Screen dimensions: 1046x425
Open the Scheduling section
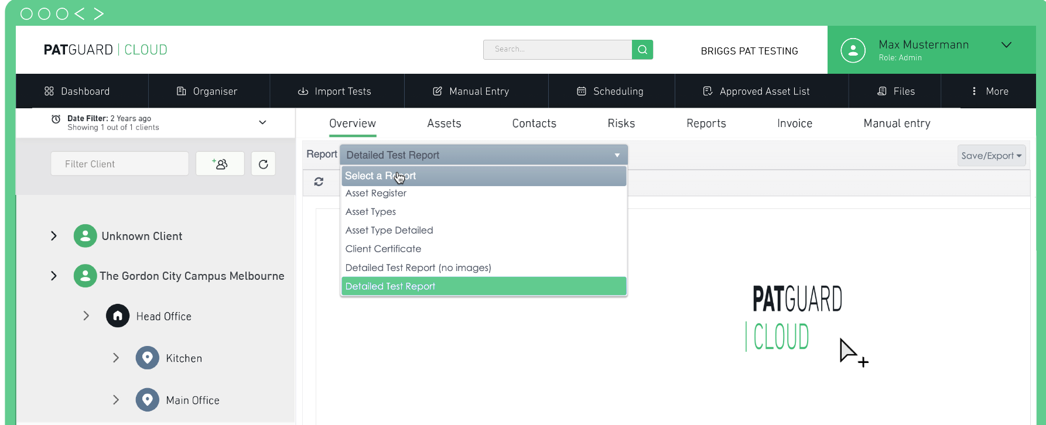click(x=611, y=91)
